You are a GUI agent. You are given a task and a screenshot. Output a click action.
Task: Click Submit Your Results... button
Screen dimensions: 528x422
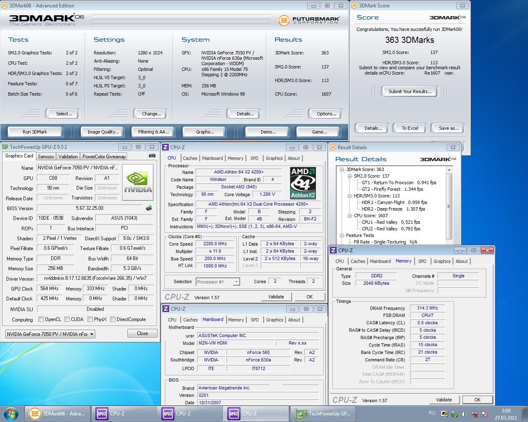[410, 91]
